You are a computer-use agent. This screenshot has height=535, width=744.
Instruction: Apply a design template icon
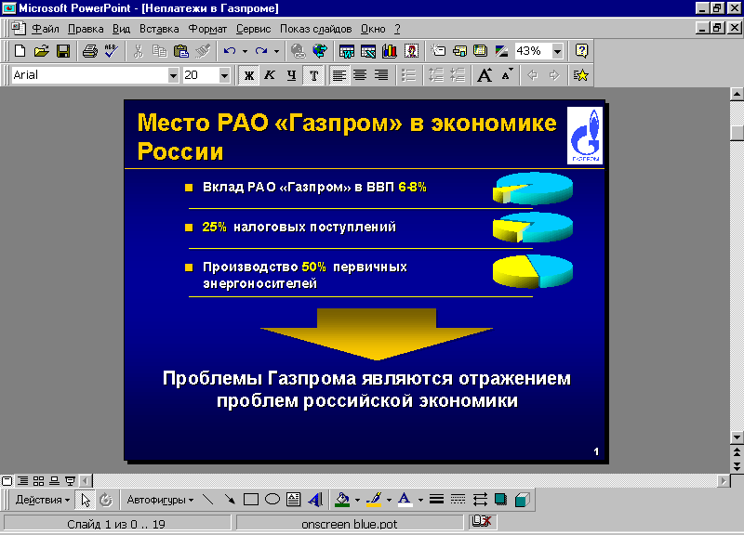481,51
